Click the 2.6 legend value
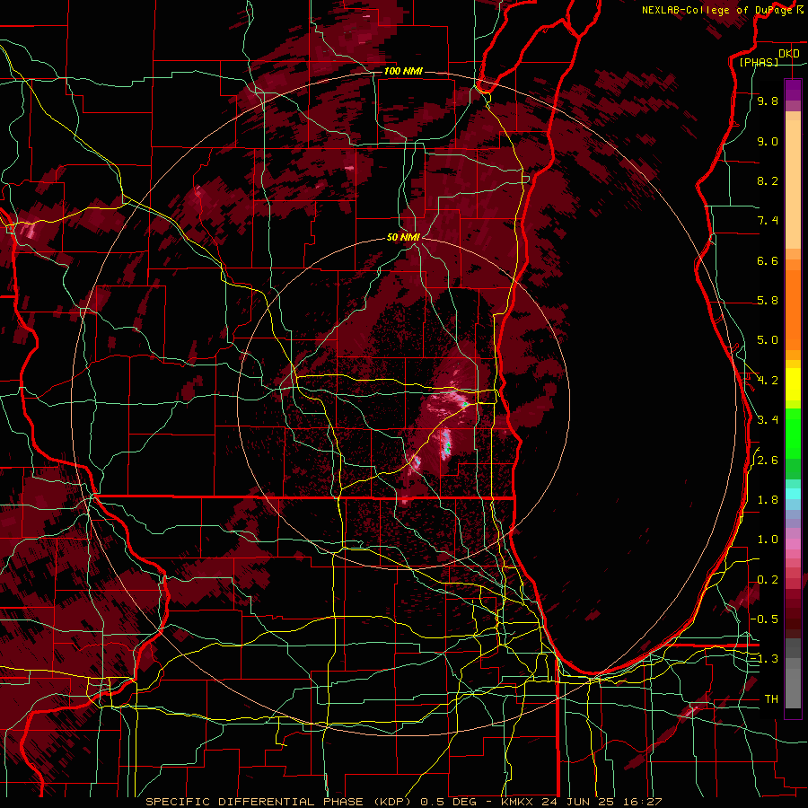The image size is (808, 808). coord(768,461)
